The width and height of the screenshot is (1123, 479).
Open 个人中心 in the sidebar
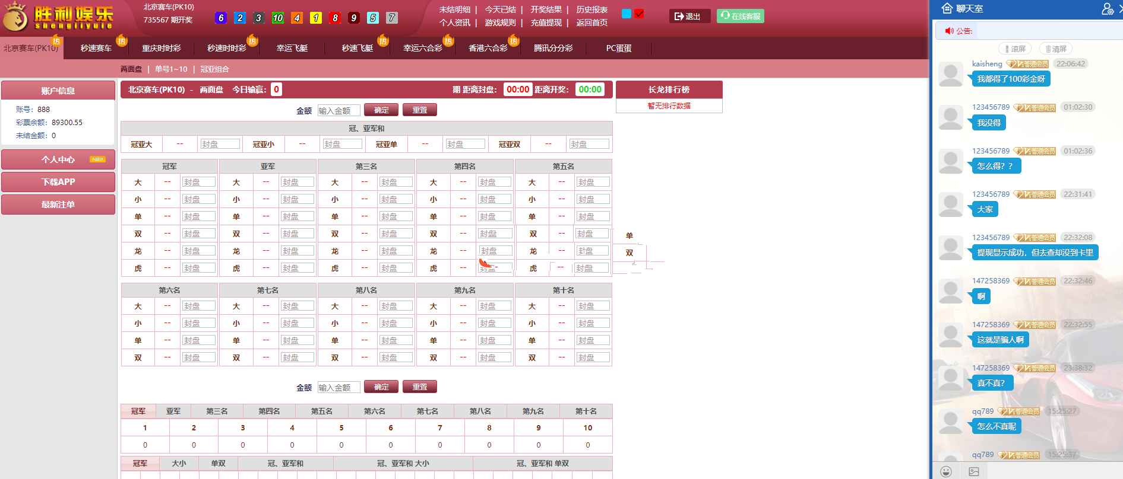coord(58,159)
